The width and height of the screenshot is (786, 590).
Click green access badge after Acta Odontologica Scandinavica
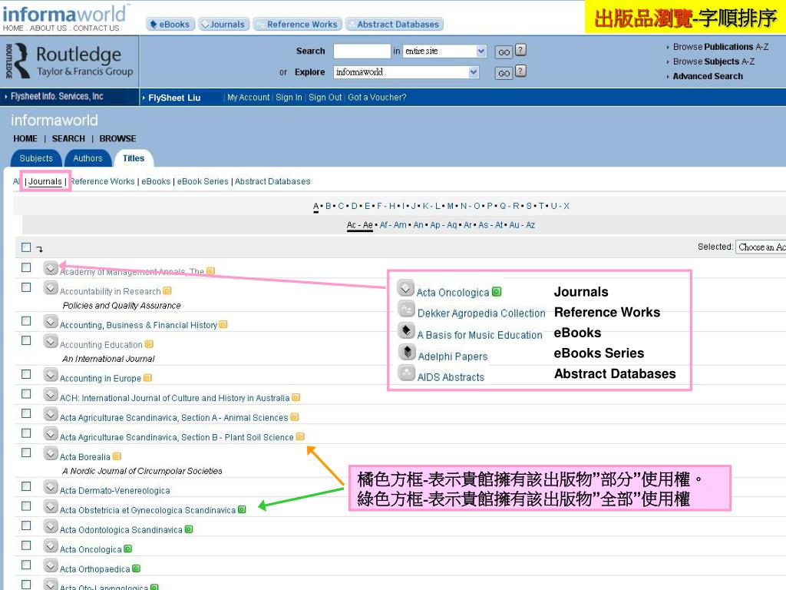(x=189, y=529)
